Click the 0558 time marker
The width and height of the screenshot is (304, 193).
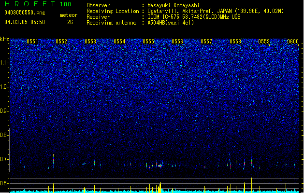click(x=235, y=41)
